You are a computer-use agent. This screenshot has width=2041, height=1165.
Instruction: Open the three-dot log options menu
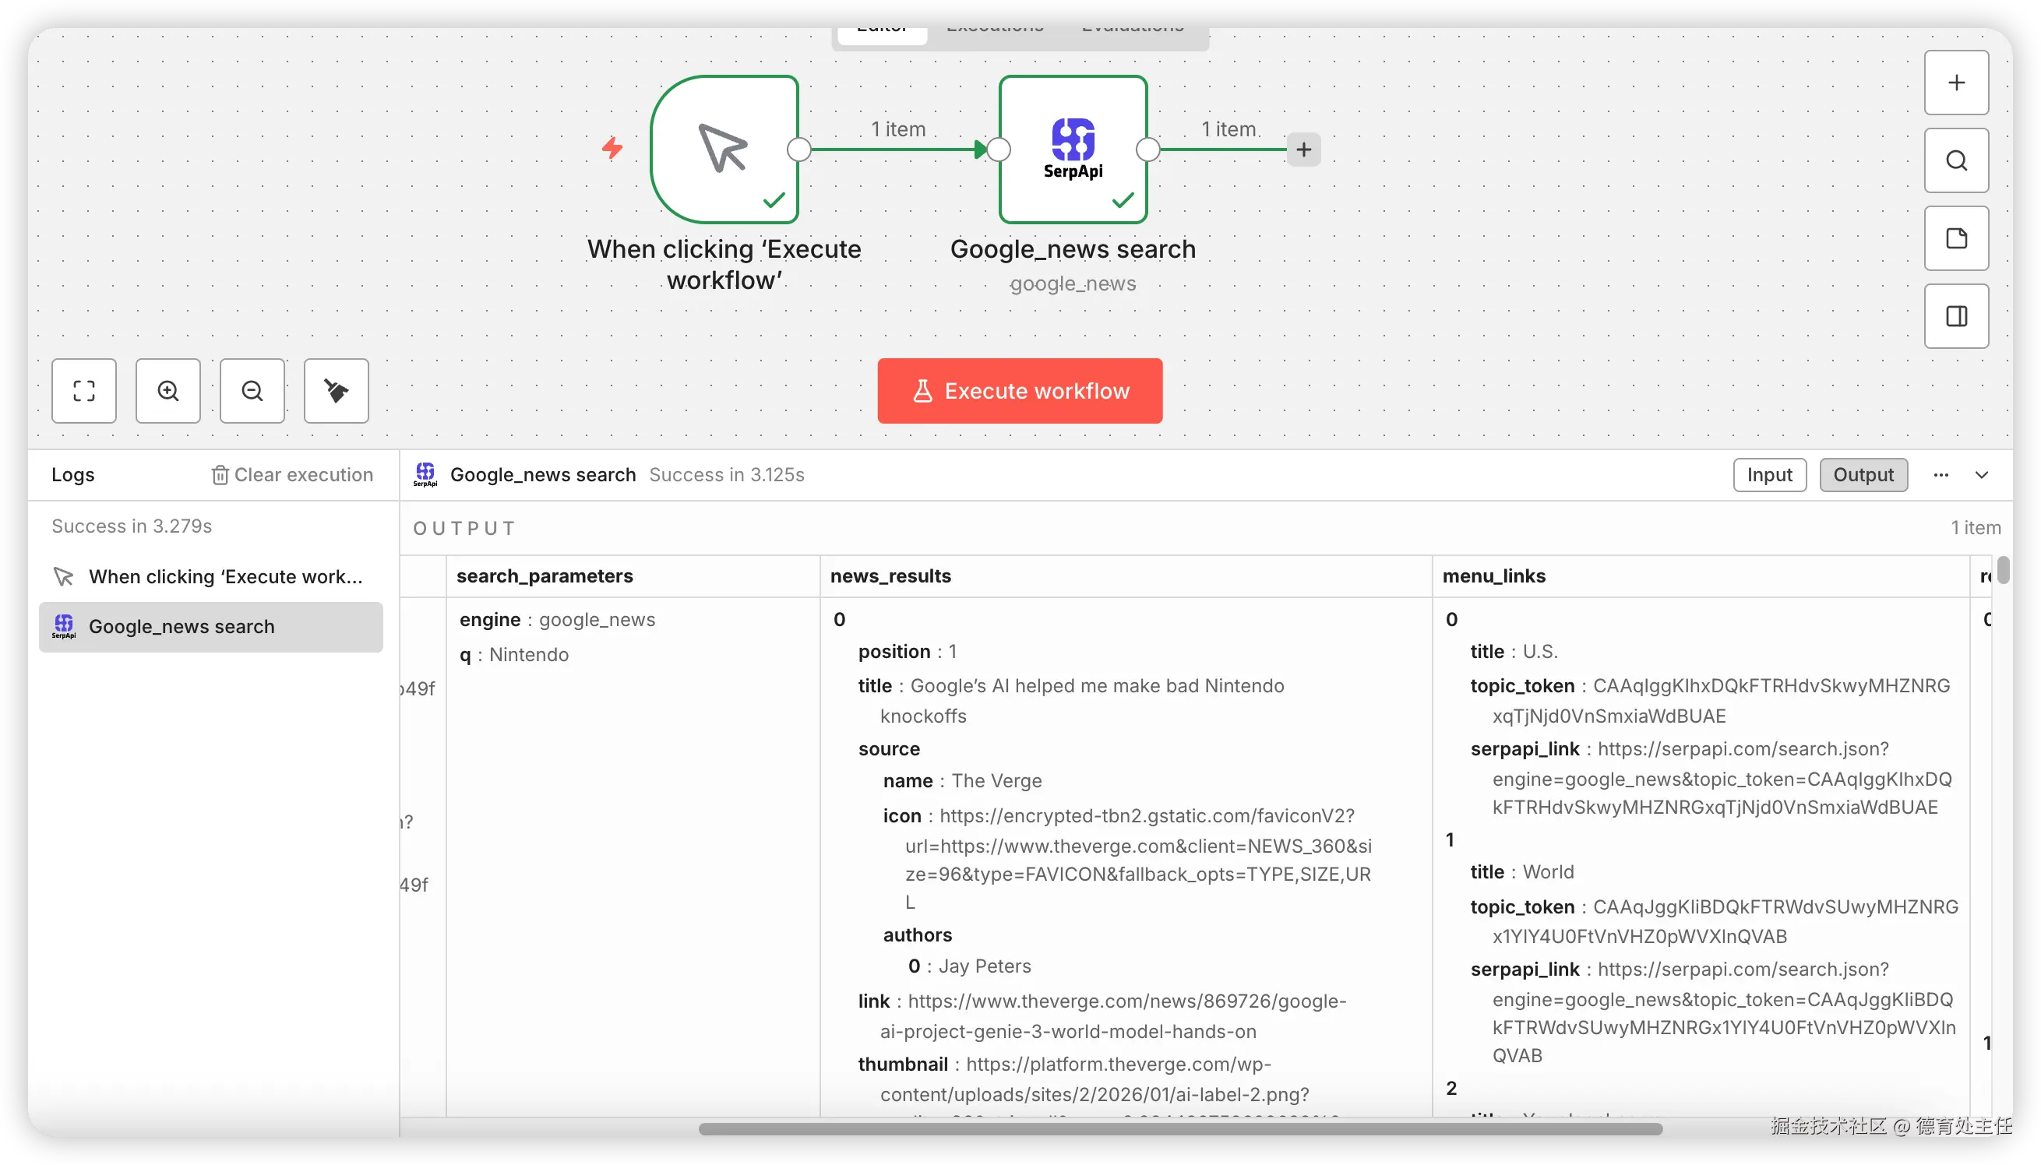coord(1941,474)
